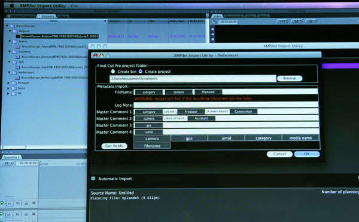Select the Portugal folder icon
The width and height of the screenshot is (359, 222).
[14, 83]
